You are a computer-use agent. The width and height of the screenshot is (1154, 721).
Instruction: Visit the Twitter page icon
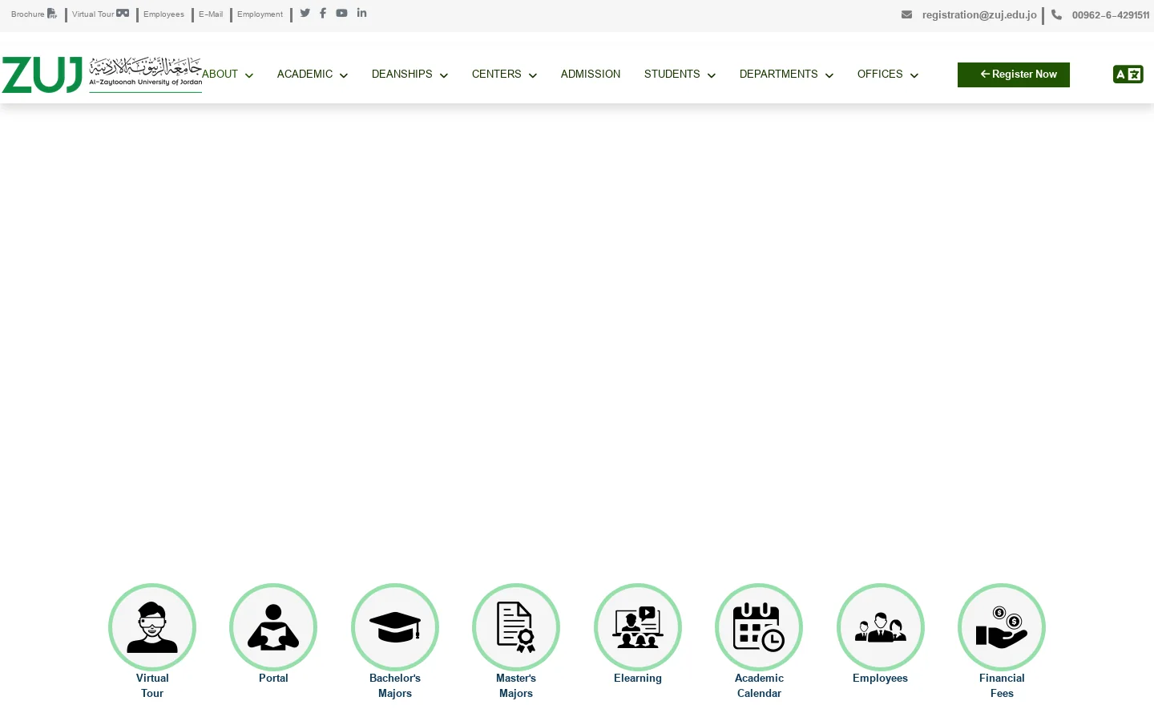coord(305,13)
